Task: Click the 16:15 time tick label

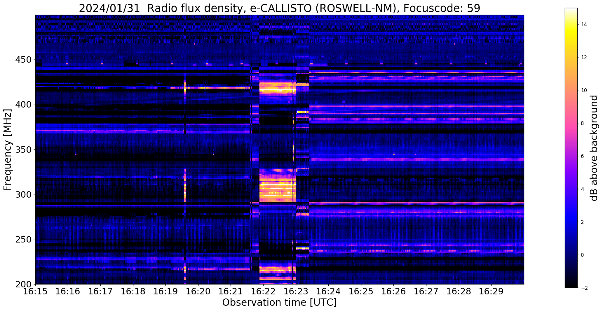Action: click(x=36, y=291)
